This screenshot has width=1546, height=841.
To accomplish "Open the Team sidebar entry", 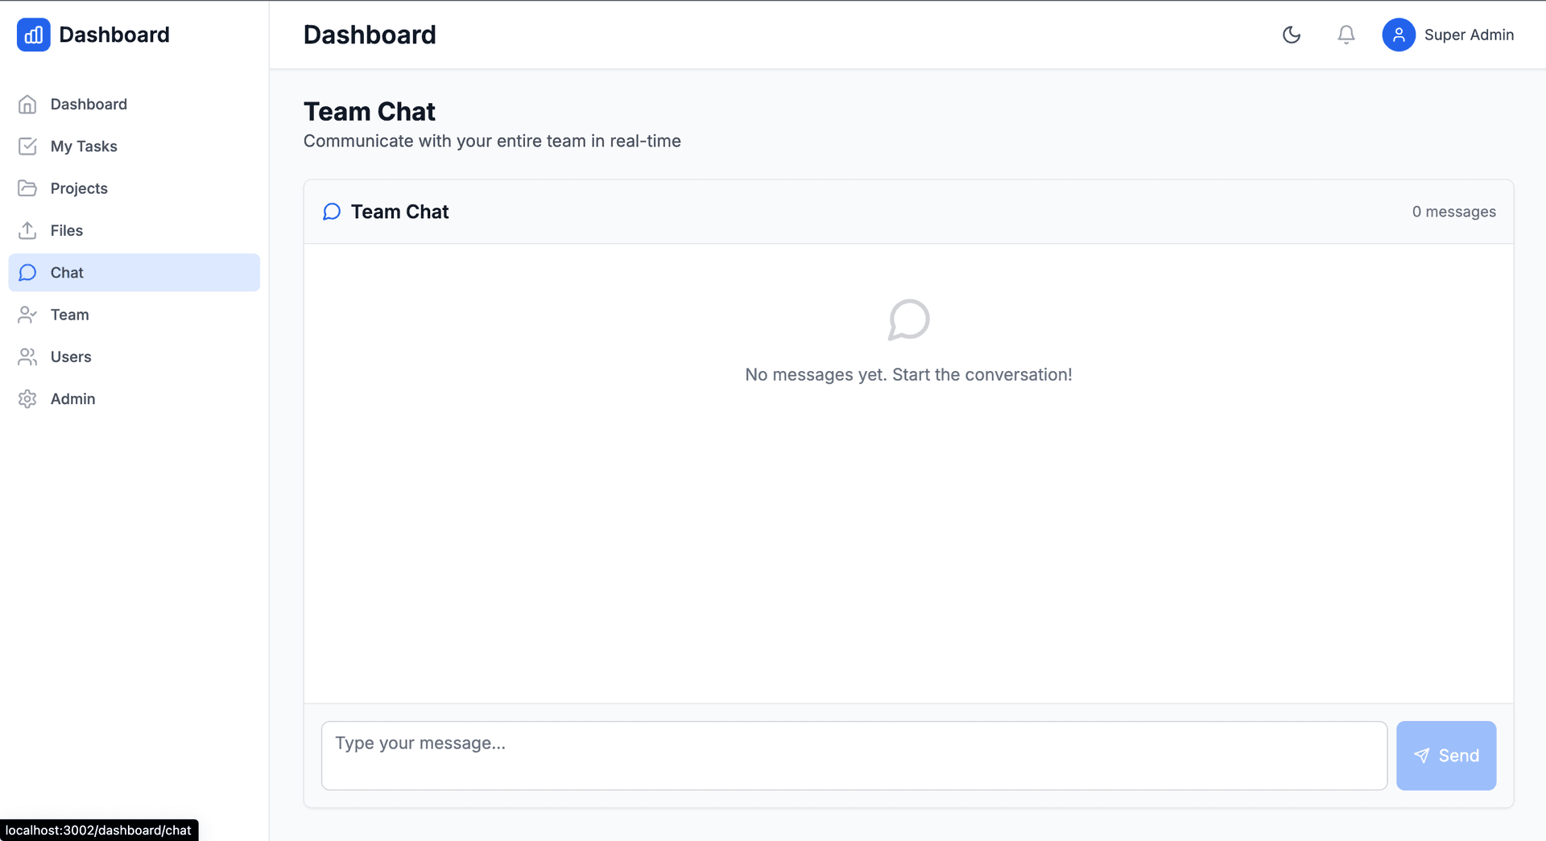I will [70, 314].
